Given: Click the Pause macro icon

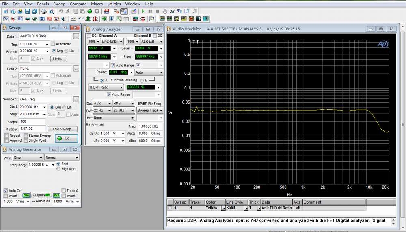Looking at the screenshot, I should point(150,11).
